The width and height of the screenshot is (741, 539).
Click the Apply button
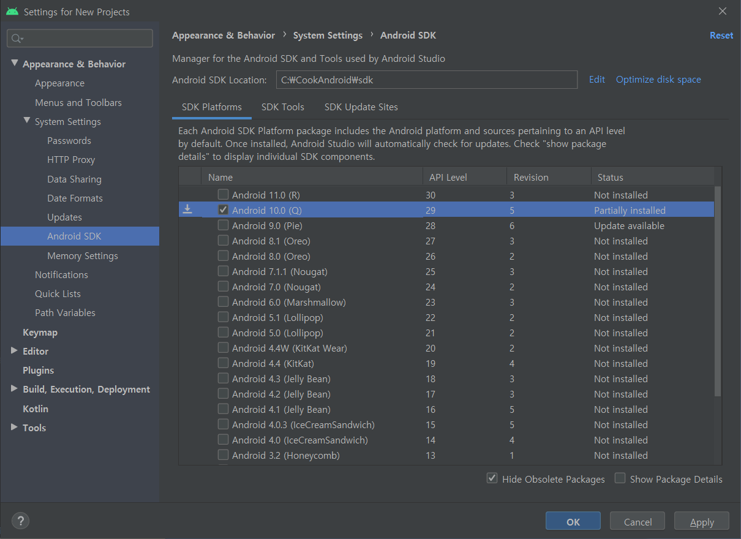(702, 522)
